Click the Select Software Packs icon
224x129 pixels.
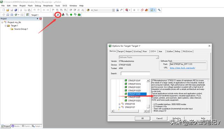(75, 15)
